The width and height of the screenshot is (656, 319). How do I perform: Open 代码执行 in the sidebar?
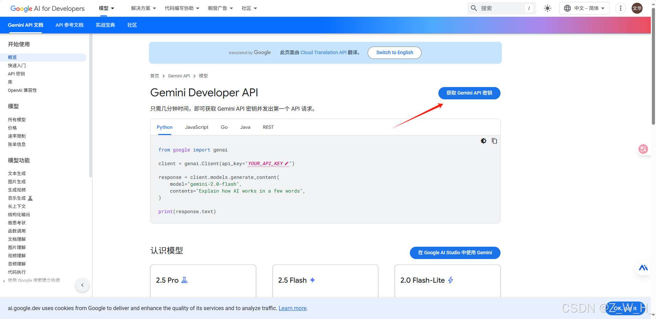[x=17, y=272]
